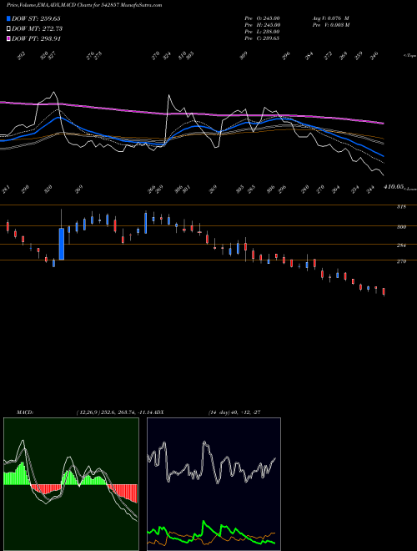Click the 410.05 value beside Lows
Viewport: 417px width, 551px height.
394,187
